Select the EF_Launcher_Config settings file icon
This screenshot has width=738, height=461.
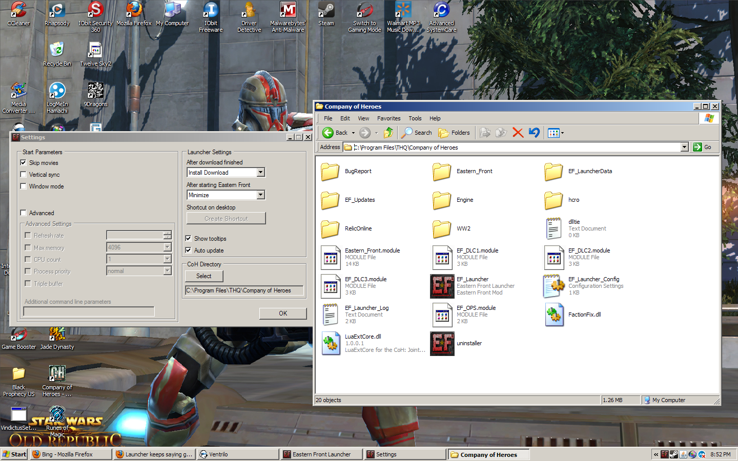[554, 286]
